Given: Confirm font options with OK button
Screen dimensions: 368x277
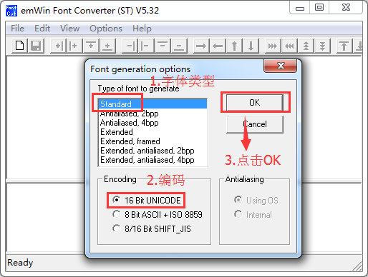Looking at the screenshot, I should pos(255,103).
